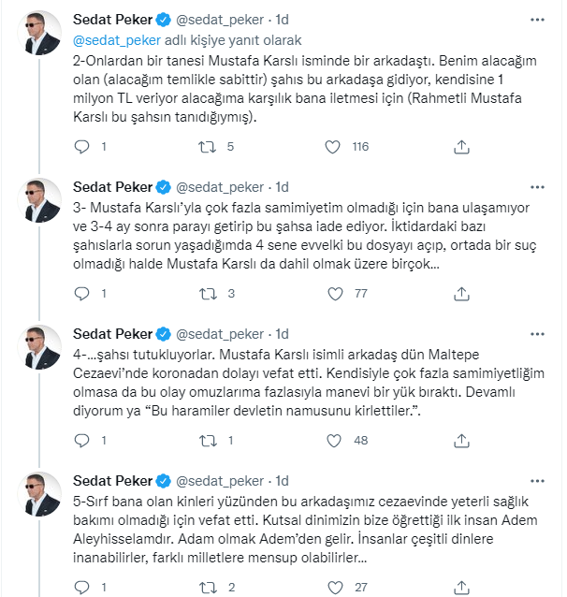Retweet the tweet with 1 retweet
This screenshot has width=567, height=597.
coord(208,441)
